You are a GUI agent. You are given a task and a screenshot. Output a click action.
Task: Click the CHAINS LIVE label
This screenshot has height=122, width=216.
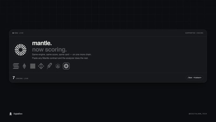pos(22,78)
